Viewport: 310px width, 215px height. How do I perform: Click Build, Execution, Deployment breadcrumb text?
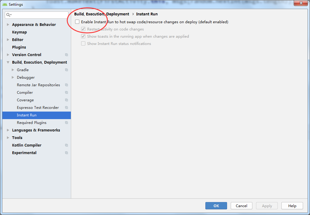click(x=102, y=14)
